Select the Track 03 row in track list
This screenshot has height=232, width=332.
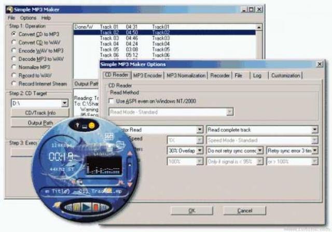click(164, 38)
